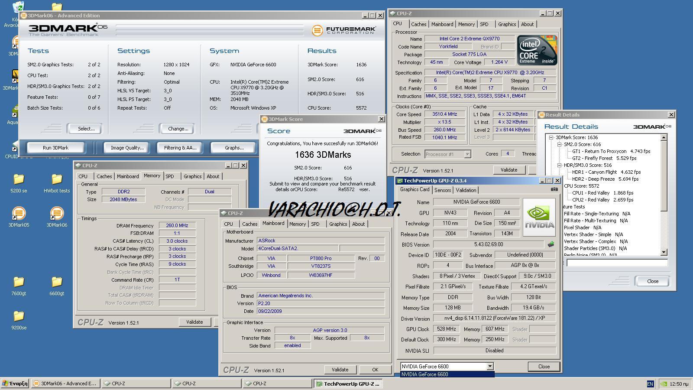Open the 3DMark05 desktop shortcut

coord(19,217)
